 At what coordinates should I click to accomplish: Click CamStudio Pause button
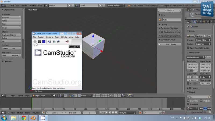[39, 42]
